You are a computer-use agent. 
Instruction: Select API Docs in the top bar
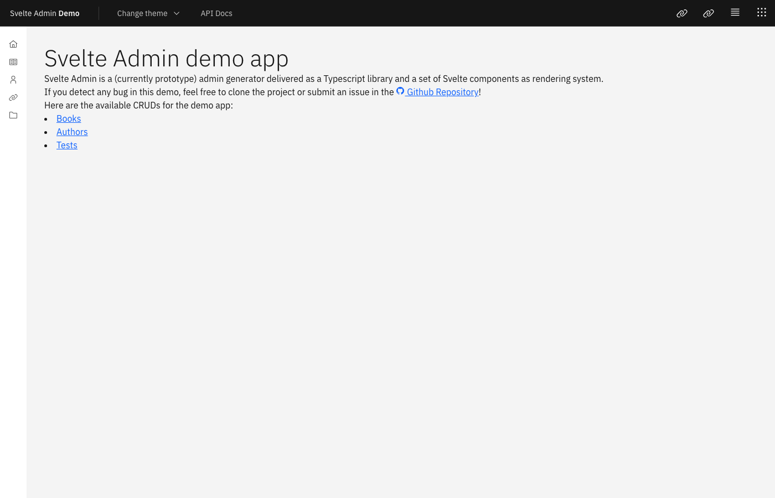[x=216, y=13]
